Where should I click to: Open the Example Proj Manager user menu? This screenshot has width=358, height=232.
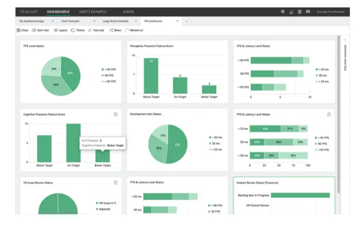click(x=331, y=12)
